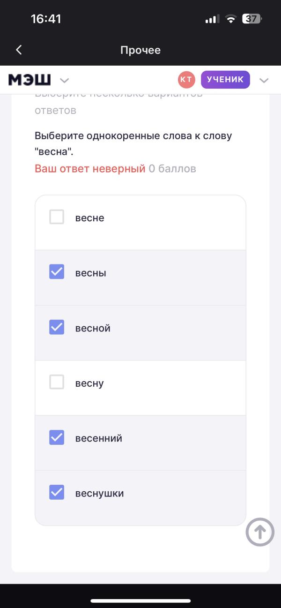The image size is (281, 608).
Task: Tap the clock showing 16:41
Action: 46,19
